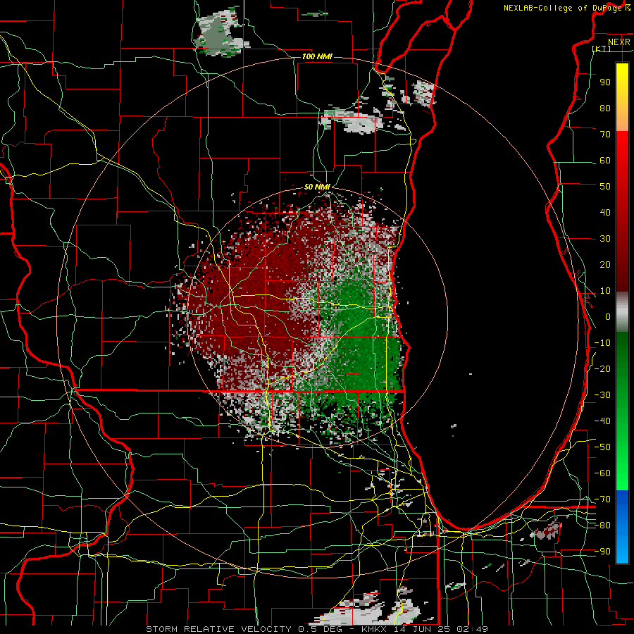Image resolution: width=634 pixels, height=634 pixels.
Task: Click the 0 value on the velocity scale
Action: click(608, 317)
